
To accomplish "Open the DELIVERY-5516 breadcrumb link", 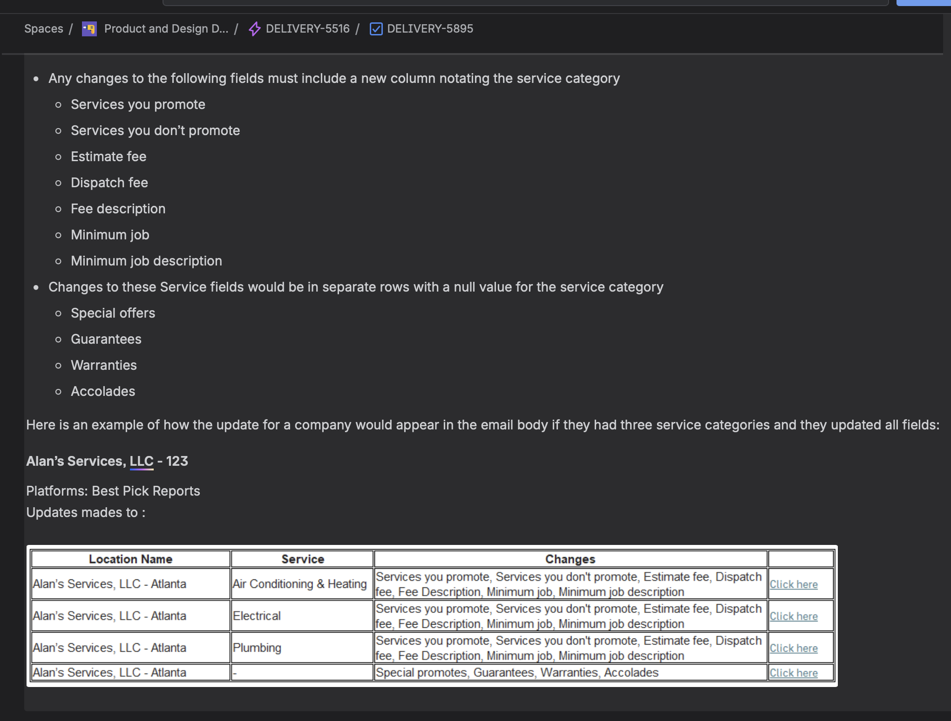I will coord(307,29).
